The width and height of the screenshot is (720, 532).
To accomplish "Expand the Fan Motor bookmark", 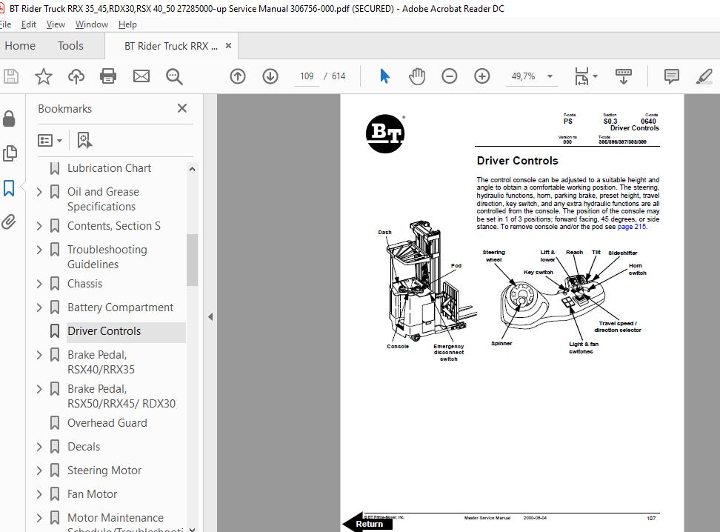I will click(39, 494).
